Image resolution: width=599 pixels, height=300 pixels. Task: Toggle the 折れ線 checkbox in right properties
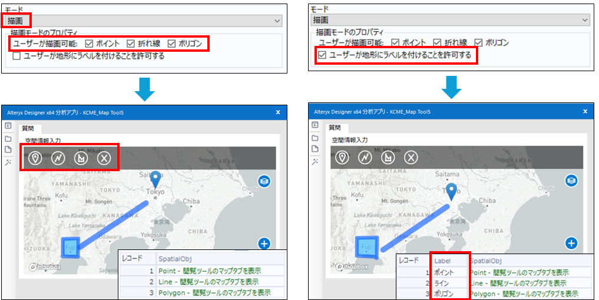(437, 42)
